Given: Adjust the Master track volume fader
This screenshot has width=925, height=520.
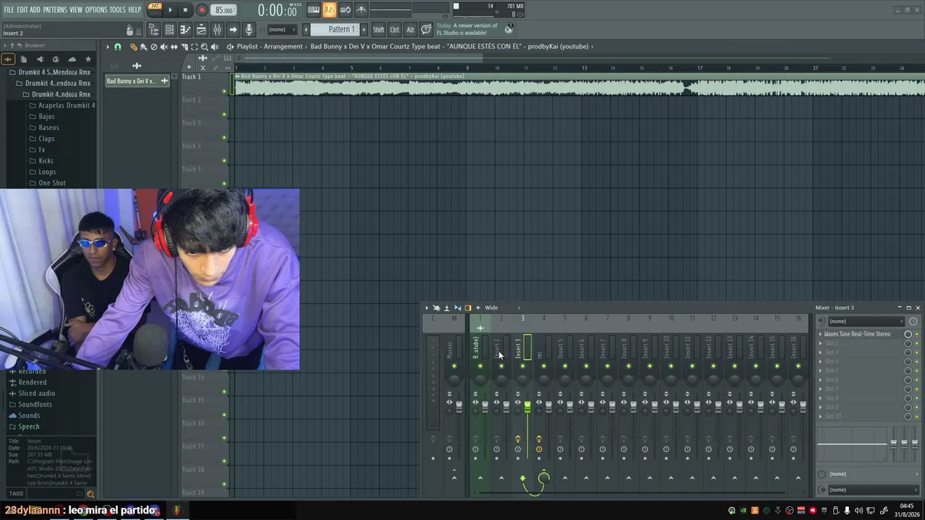Looking at the screenshot, I should (459, 407).
